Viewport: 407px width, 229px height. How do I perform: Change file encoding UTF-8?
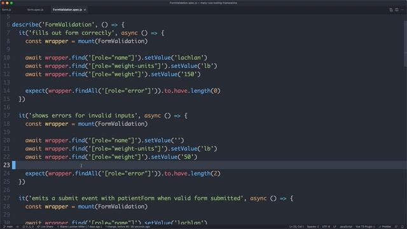click(x=326, y=226)
